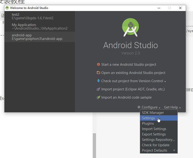This screenshot has height=158, width=193.
Task: Import project (Eclipse ADT, Gradle, etc.)
Action: click(x=133, y=89)
